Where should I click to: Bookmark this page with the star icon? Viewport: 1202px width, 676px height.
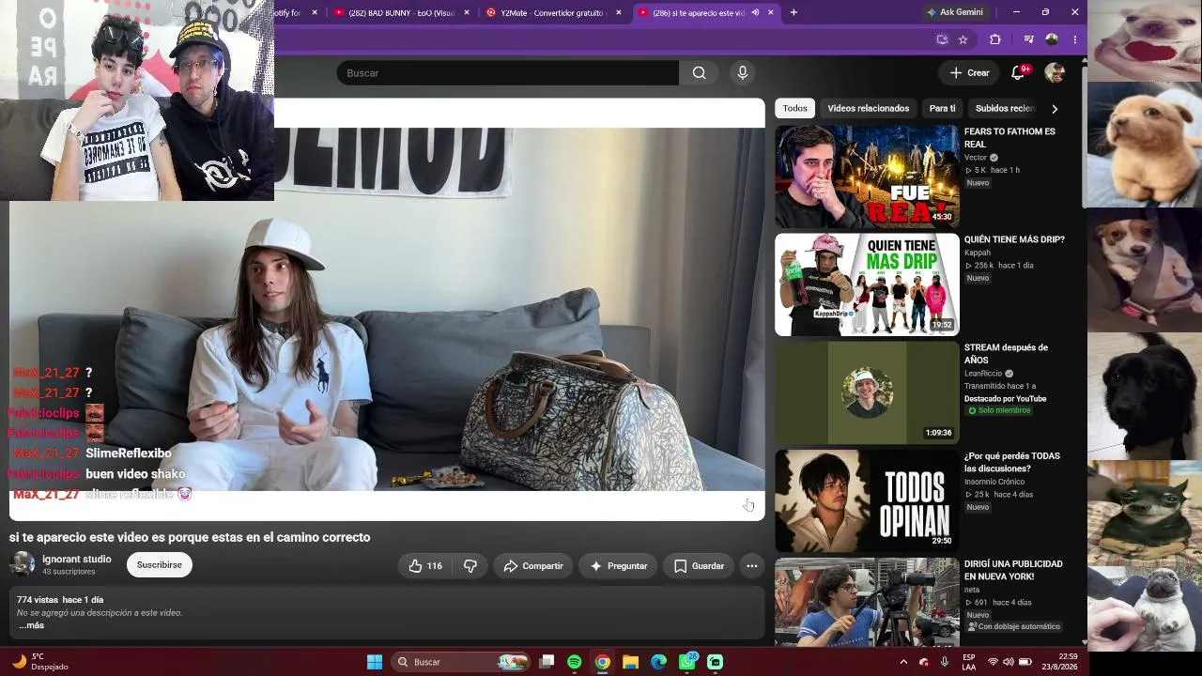pos(963,39)
